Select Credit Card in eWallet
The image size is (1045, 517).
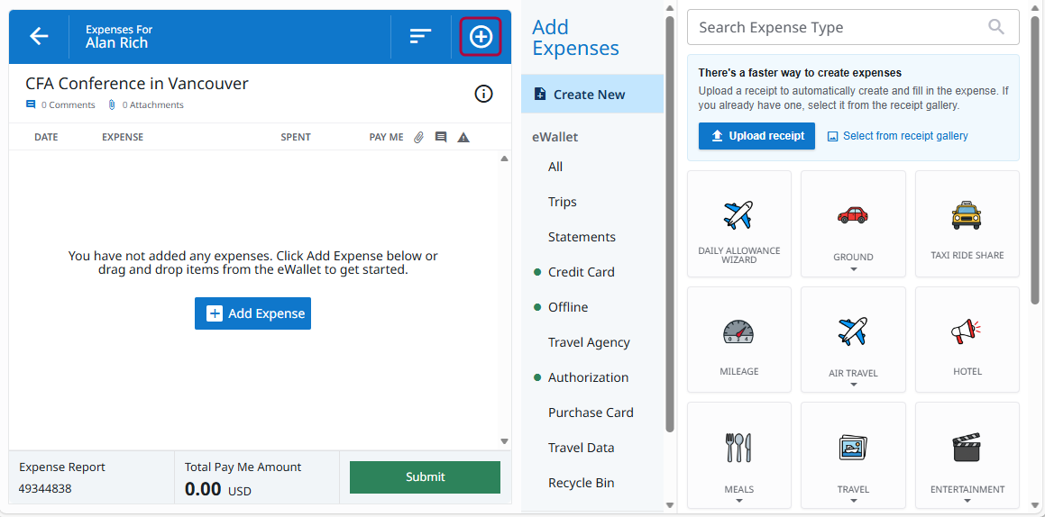click(x=582, y=272)
